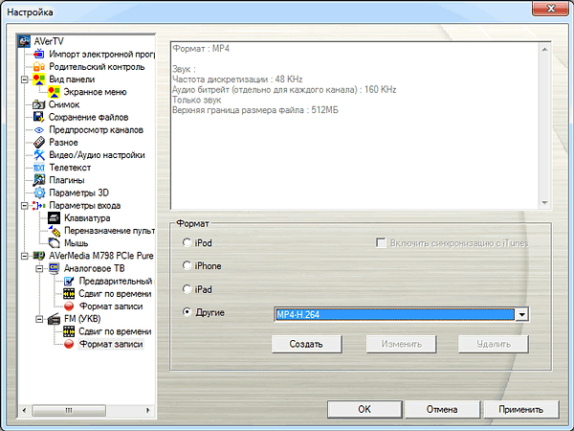Click the Сохранение файлов floppy icon
The height and width of the screenshot is (431, 574).
point(39,117)
